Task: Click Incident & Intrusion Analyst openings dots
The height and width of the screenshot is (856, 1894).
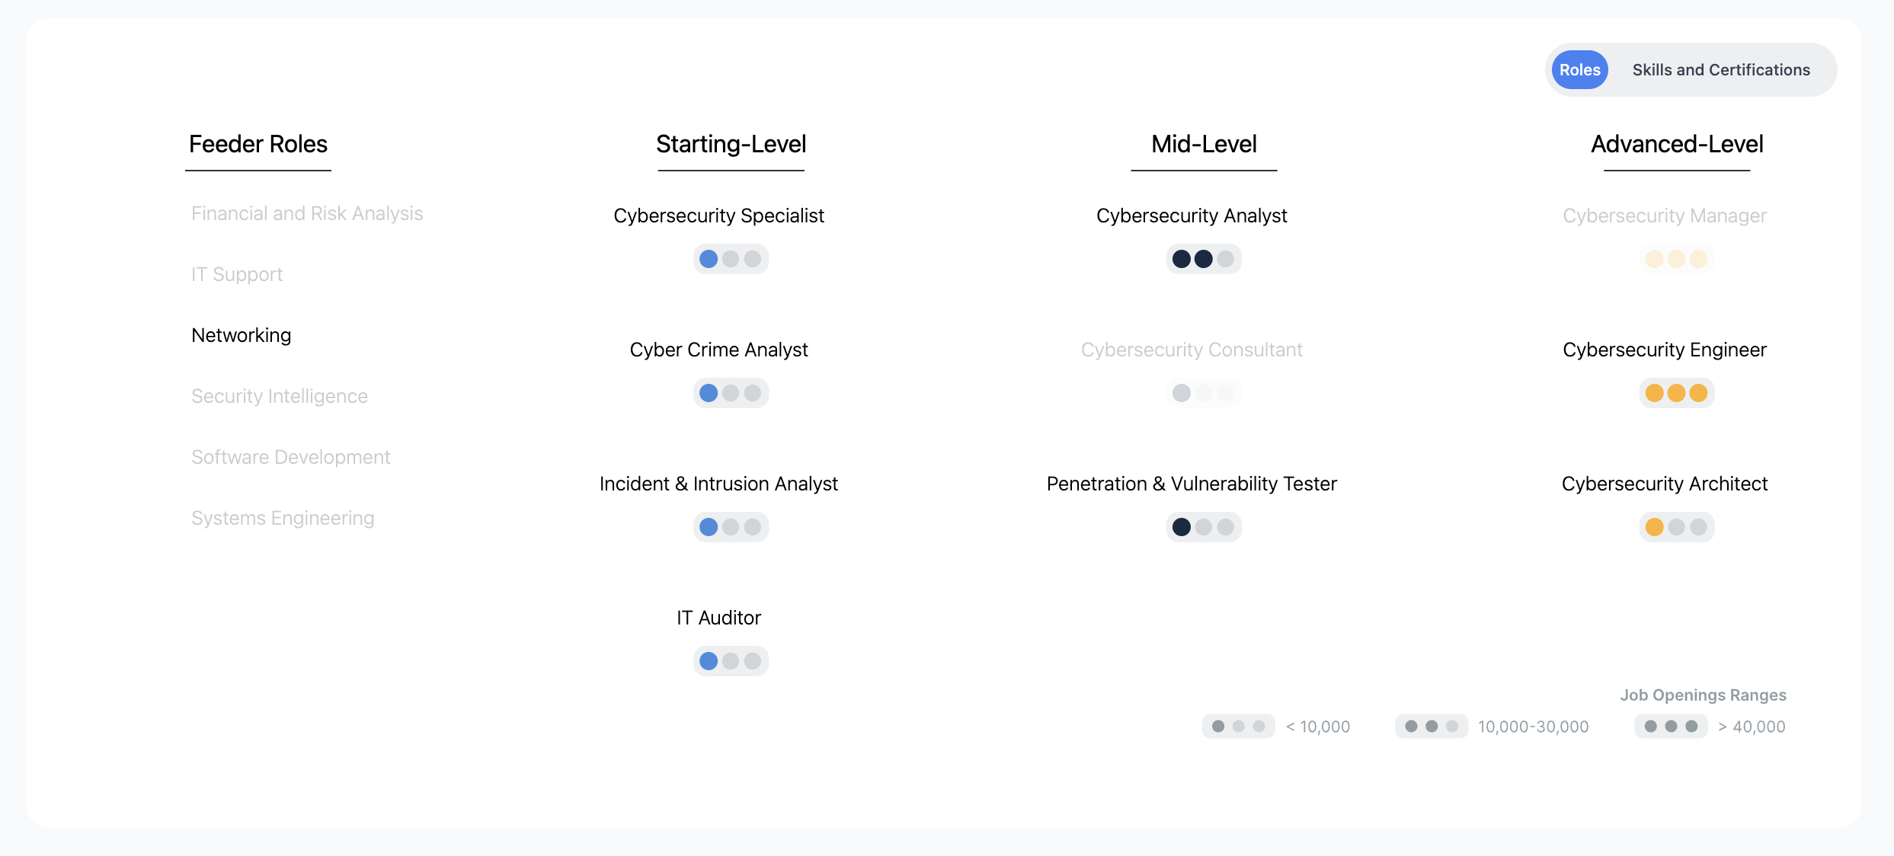Action: click(x=731, y=527)
